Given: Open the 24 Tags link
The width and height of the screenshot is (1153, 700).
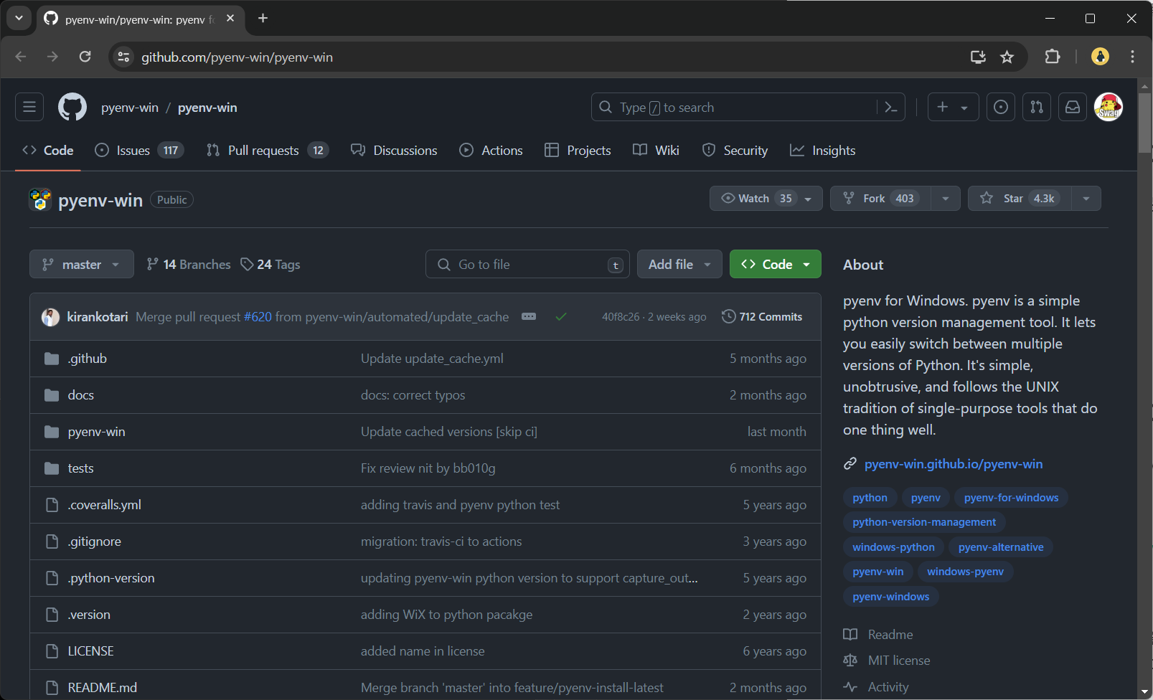Looking at the screenshot, I should coord(270,264).
